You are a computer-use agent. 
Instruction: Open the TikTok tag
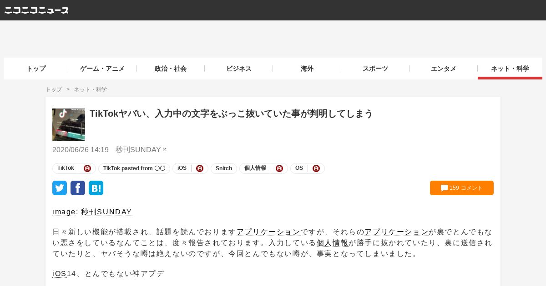(66, 168)
